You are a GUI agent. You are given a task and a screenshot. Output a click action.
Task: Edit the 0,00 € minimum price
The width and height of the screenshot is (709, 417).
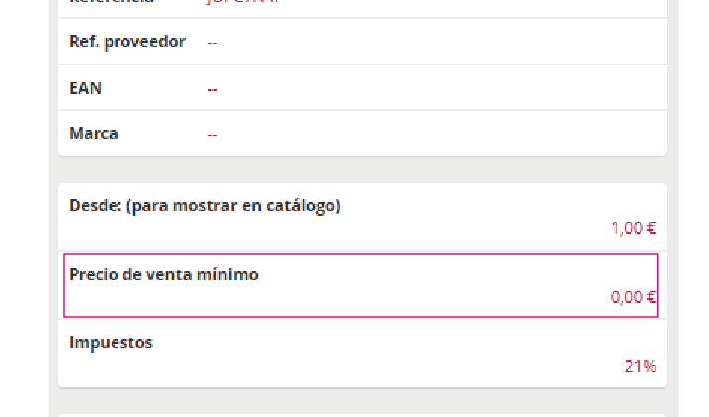pos(633,297)
